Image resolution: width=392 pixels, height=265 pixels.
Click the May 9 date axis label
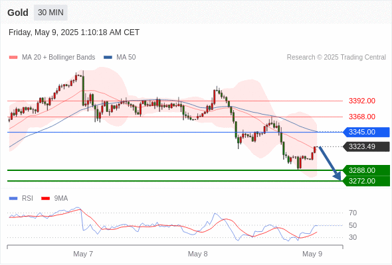click(x=312, y=254)
